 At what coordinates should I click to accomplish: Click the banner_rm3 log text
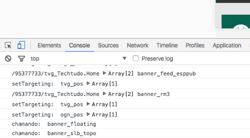tap(153, 94)
